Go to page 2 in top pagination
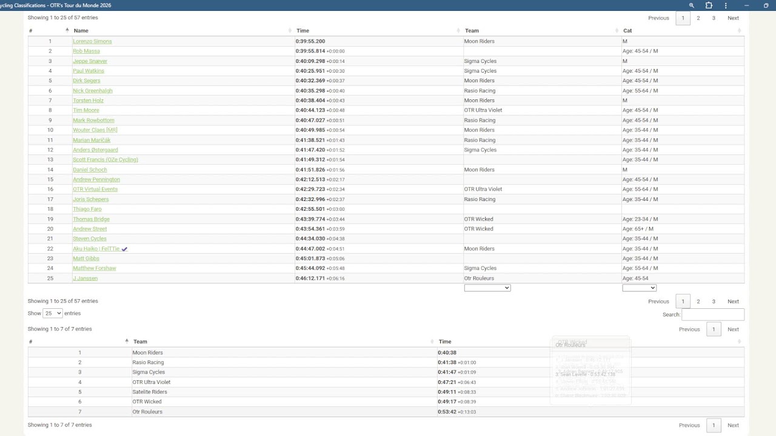The height and width of the screenshot is (436, 776). click(x=698, y=18)
